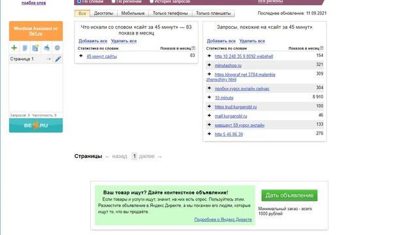Image resolution: width=418 pixels, height=235 pixels.
Task: Switch to the 'Все' devices tab
Action: coord(82,13)
